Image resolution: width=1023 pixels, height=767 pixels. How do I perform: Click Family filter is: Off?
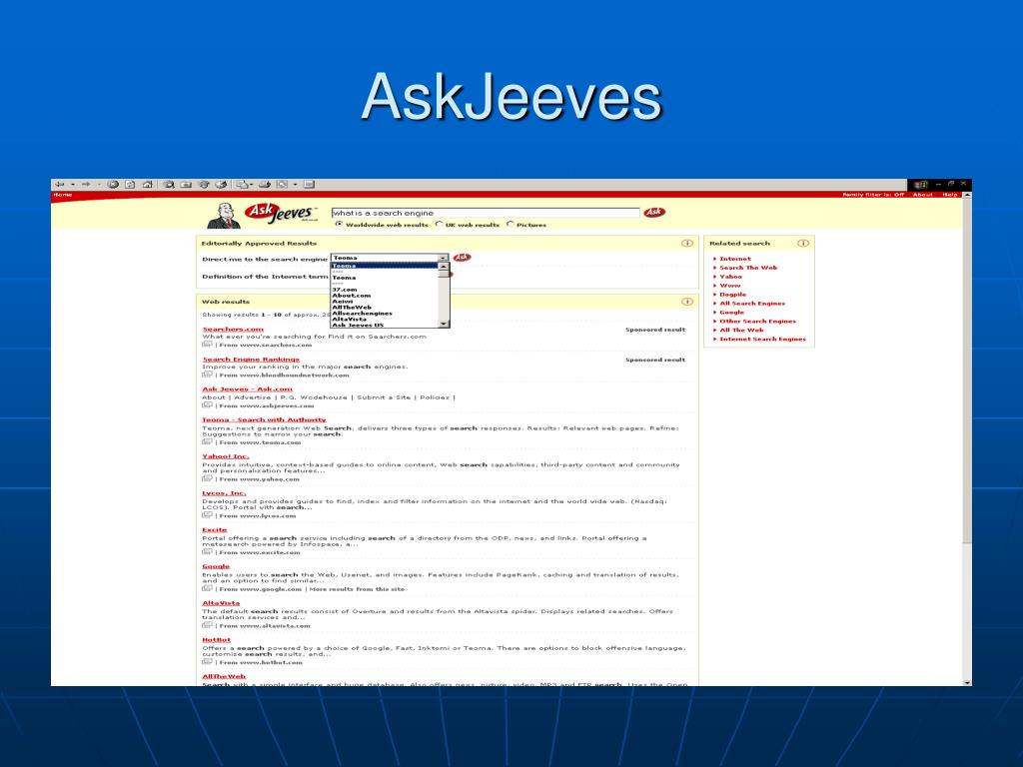click(873, 195)
